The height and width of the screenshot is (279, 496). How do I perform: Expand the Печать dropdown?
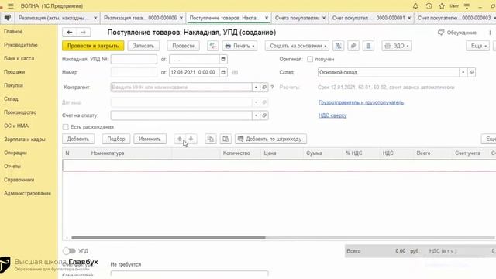239,46
